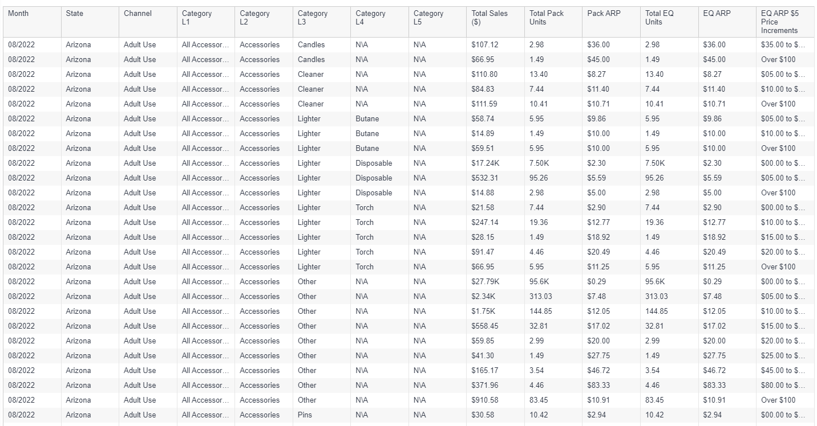Select the $371.96 total sales cell

(x=484, y=385)
